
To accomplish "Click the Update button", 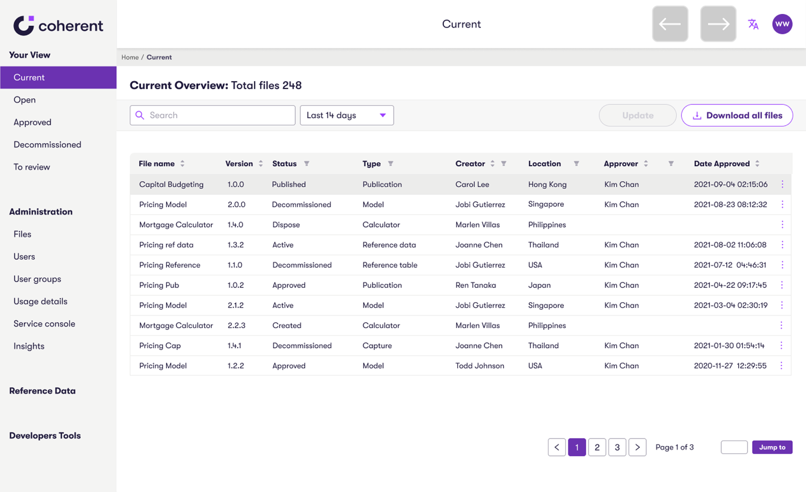I will pos(638,115).
